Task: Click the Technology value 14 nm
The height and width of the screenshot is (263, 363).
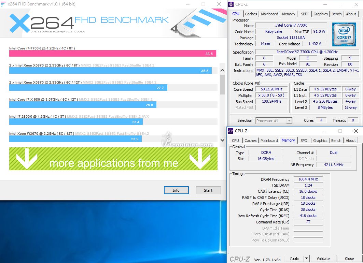Action: [x=265, y=44]
